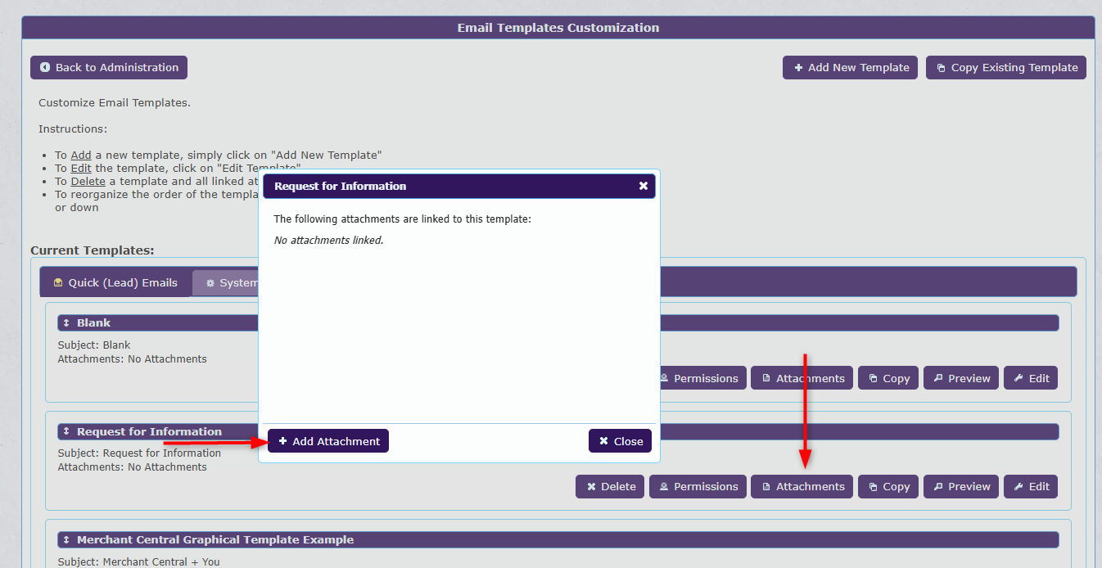Viewport: 1102px width, 568px height.
Task: Click the Close button in dialog footer
Action: coord(621,441)
